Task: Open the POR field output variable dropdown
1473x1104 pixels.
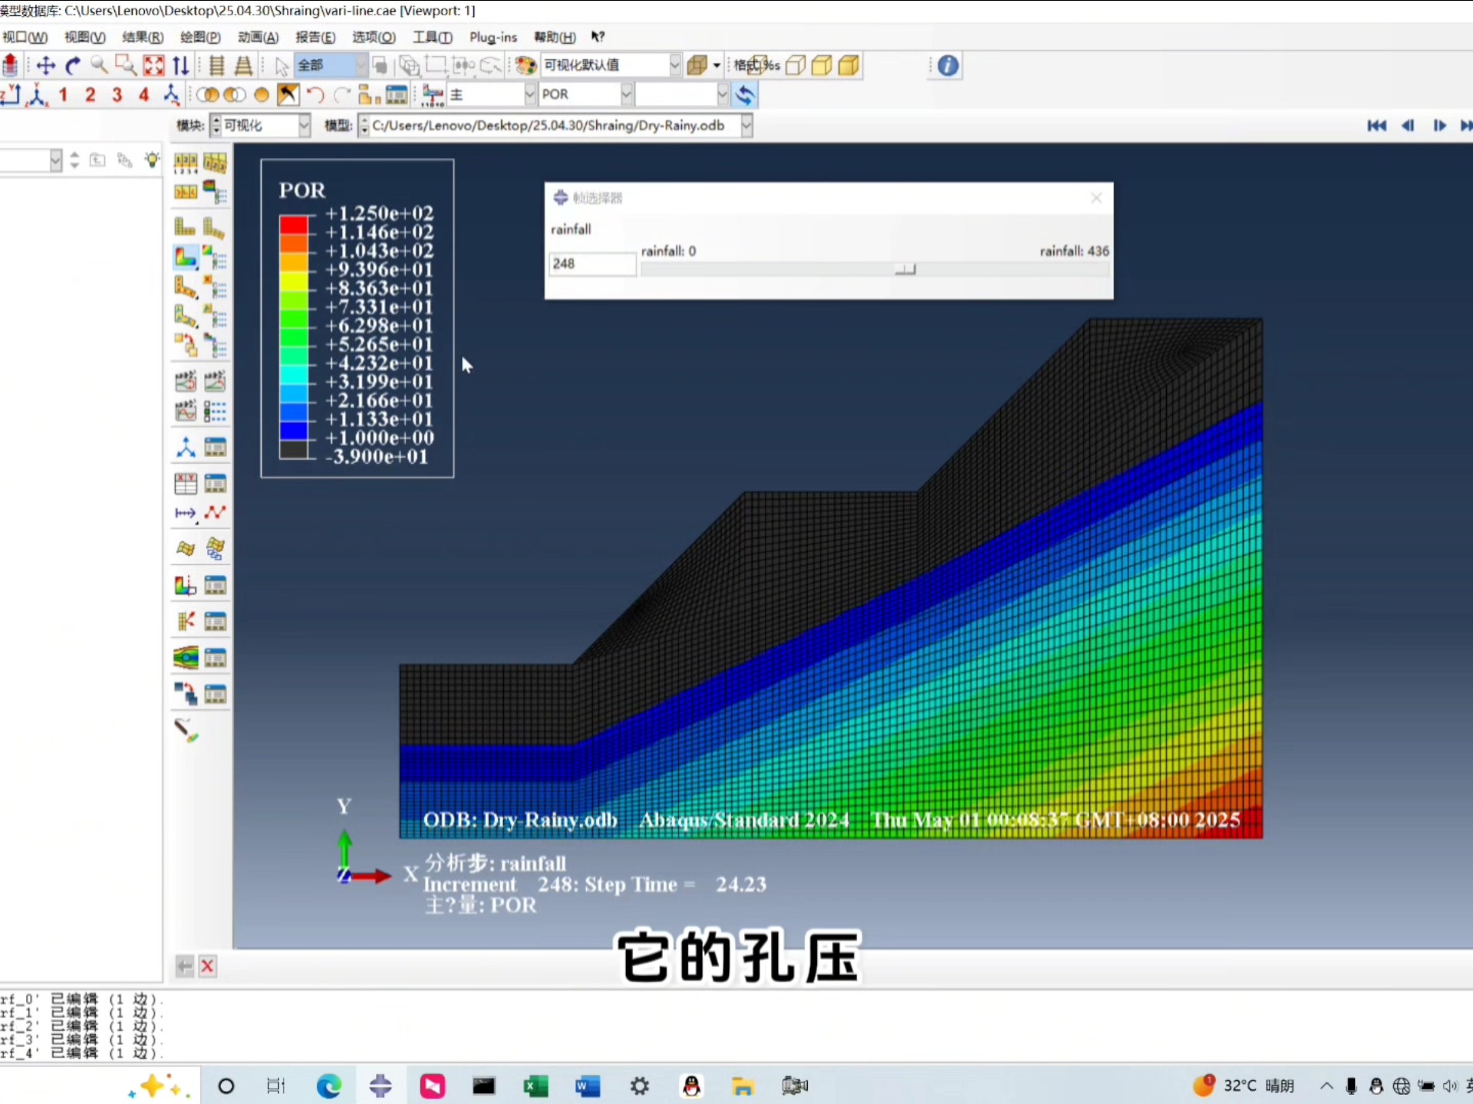Action: pyautogui.click(x=626, y=94)
